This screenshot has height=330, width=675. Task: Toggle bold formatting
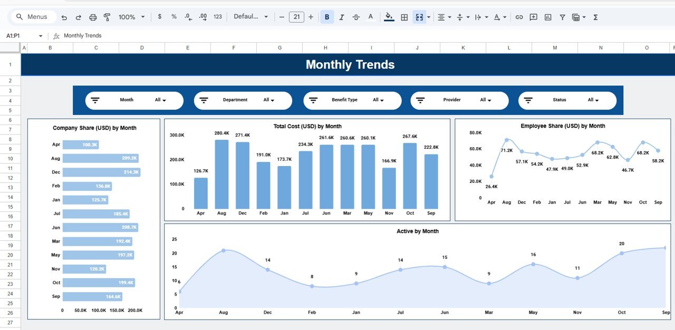click(326, 17)
